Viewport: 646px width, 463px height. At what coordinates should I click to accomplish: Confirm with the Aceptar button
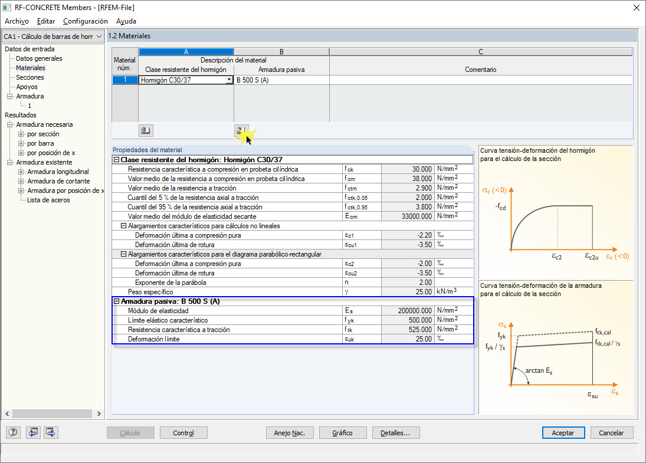coord(563,432)
